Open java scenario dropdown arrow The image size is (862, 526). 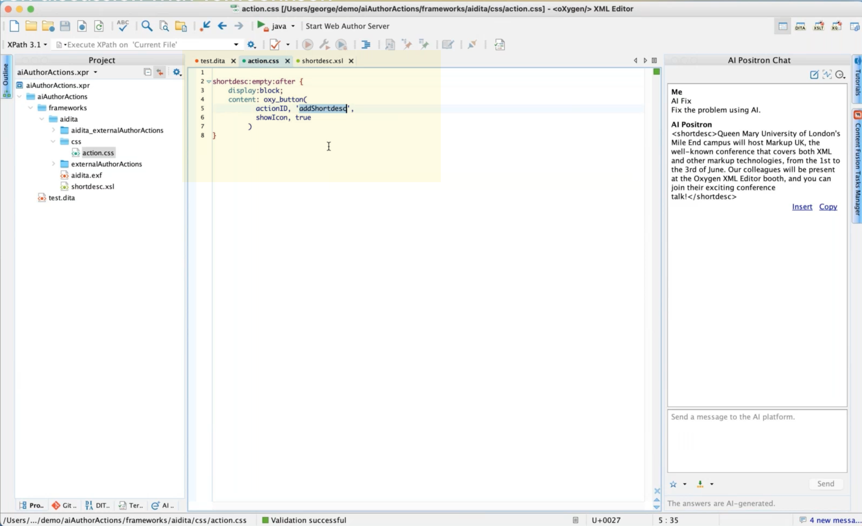(293, 26)
